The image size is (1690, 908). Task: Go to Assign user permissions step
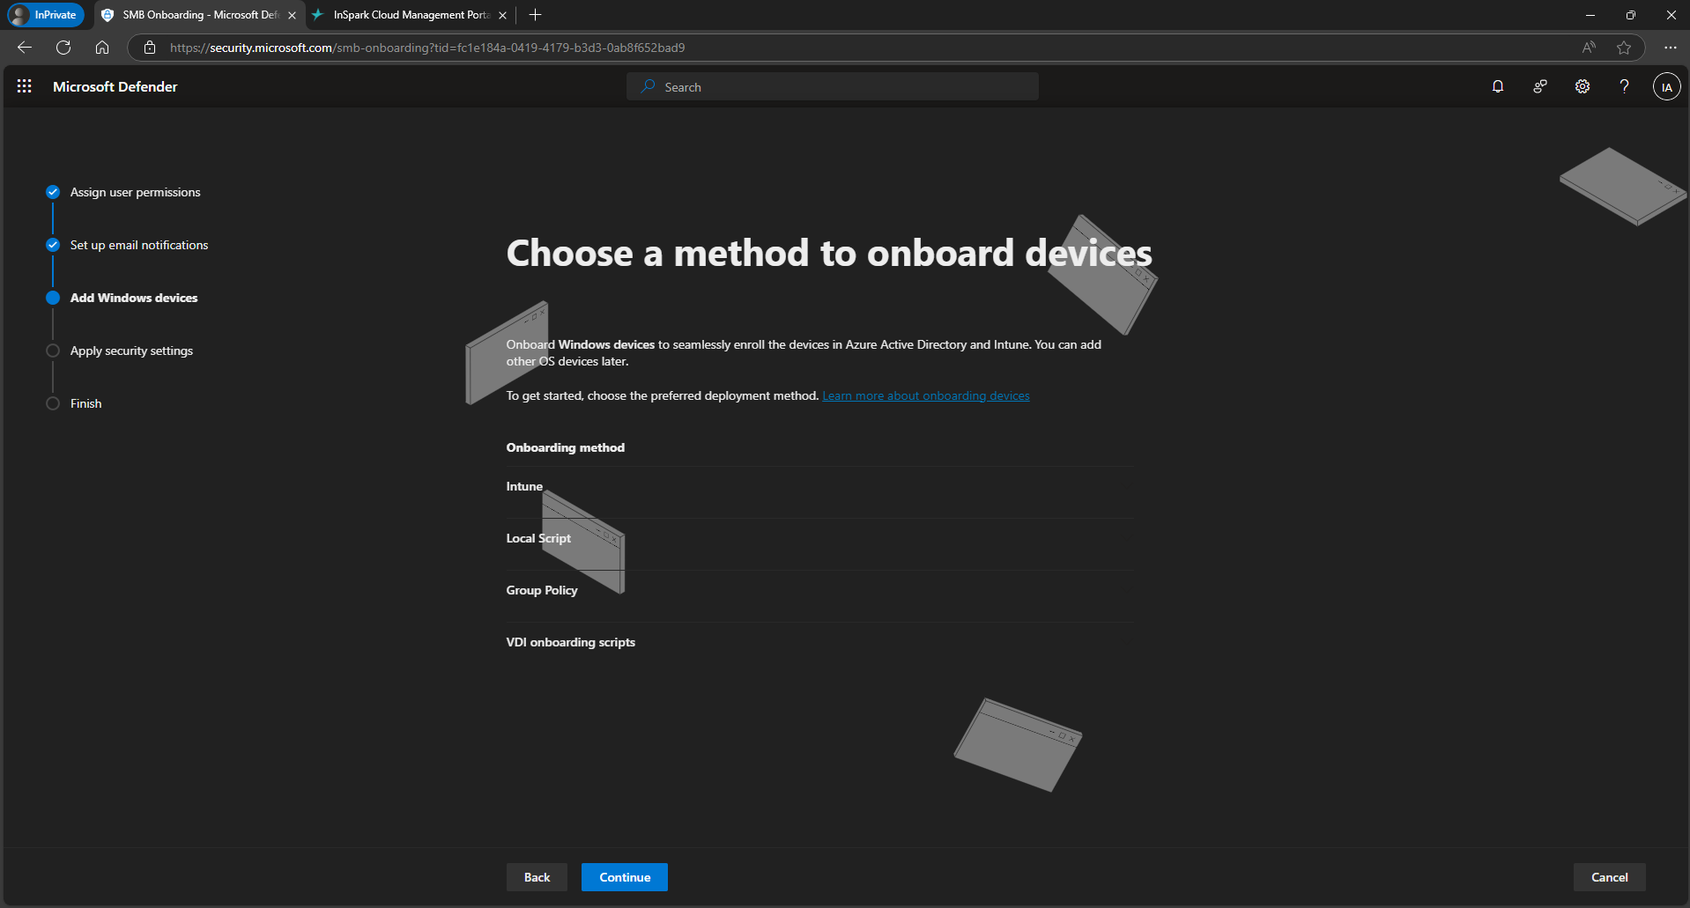(135, 192)
